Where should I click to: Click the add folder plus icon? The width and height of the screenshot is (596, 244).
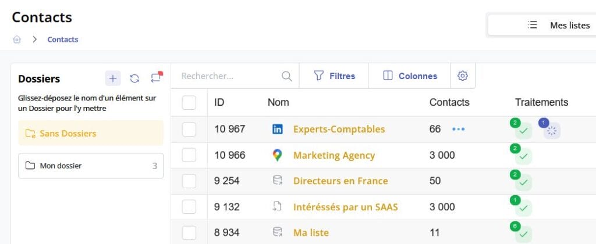[x=113, y=78]
